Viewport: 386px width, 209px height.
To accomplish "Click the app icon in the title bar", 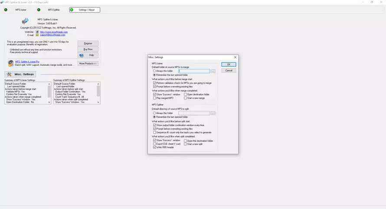I will click(x=2, y=2).
